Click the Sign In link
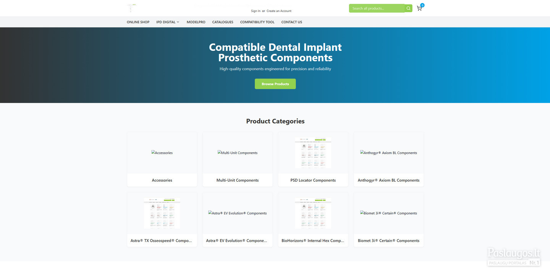Viewport: 550px width, 275px height. 256,11
